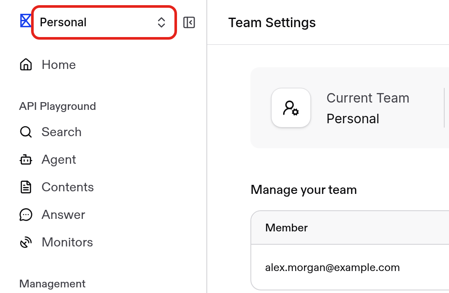Click the Answer chat bubble icon

click(26, 215)
